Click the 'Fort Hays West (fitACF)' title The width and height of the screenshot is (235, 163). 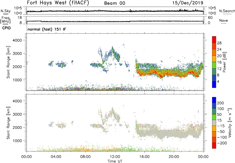coord(58,3)
